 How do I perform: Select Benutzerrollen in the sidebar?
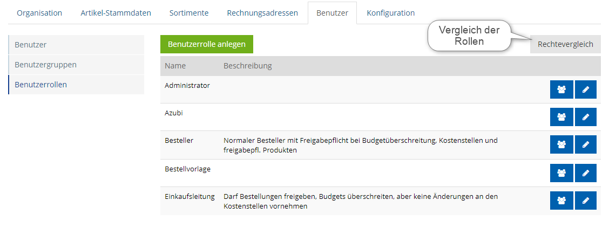pyautogui.click(x=77, y=85)
